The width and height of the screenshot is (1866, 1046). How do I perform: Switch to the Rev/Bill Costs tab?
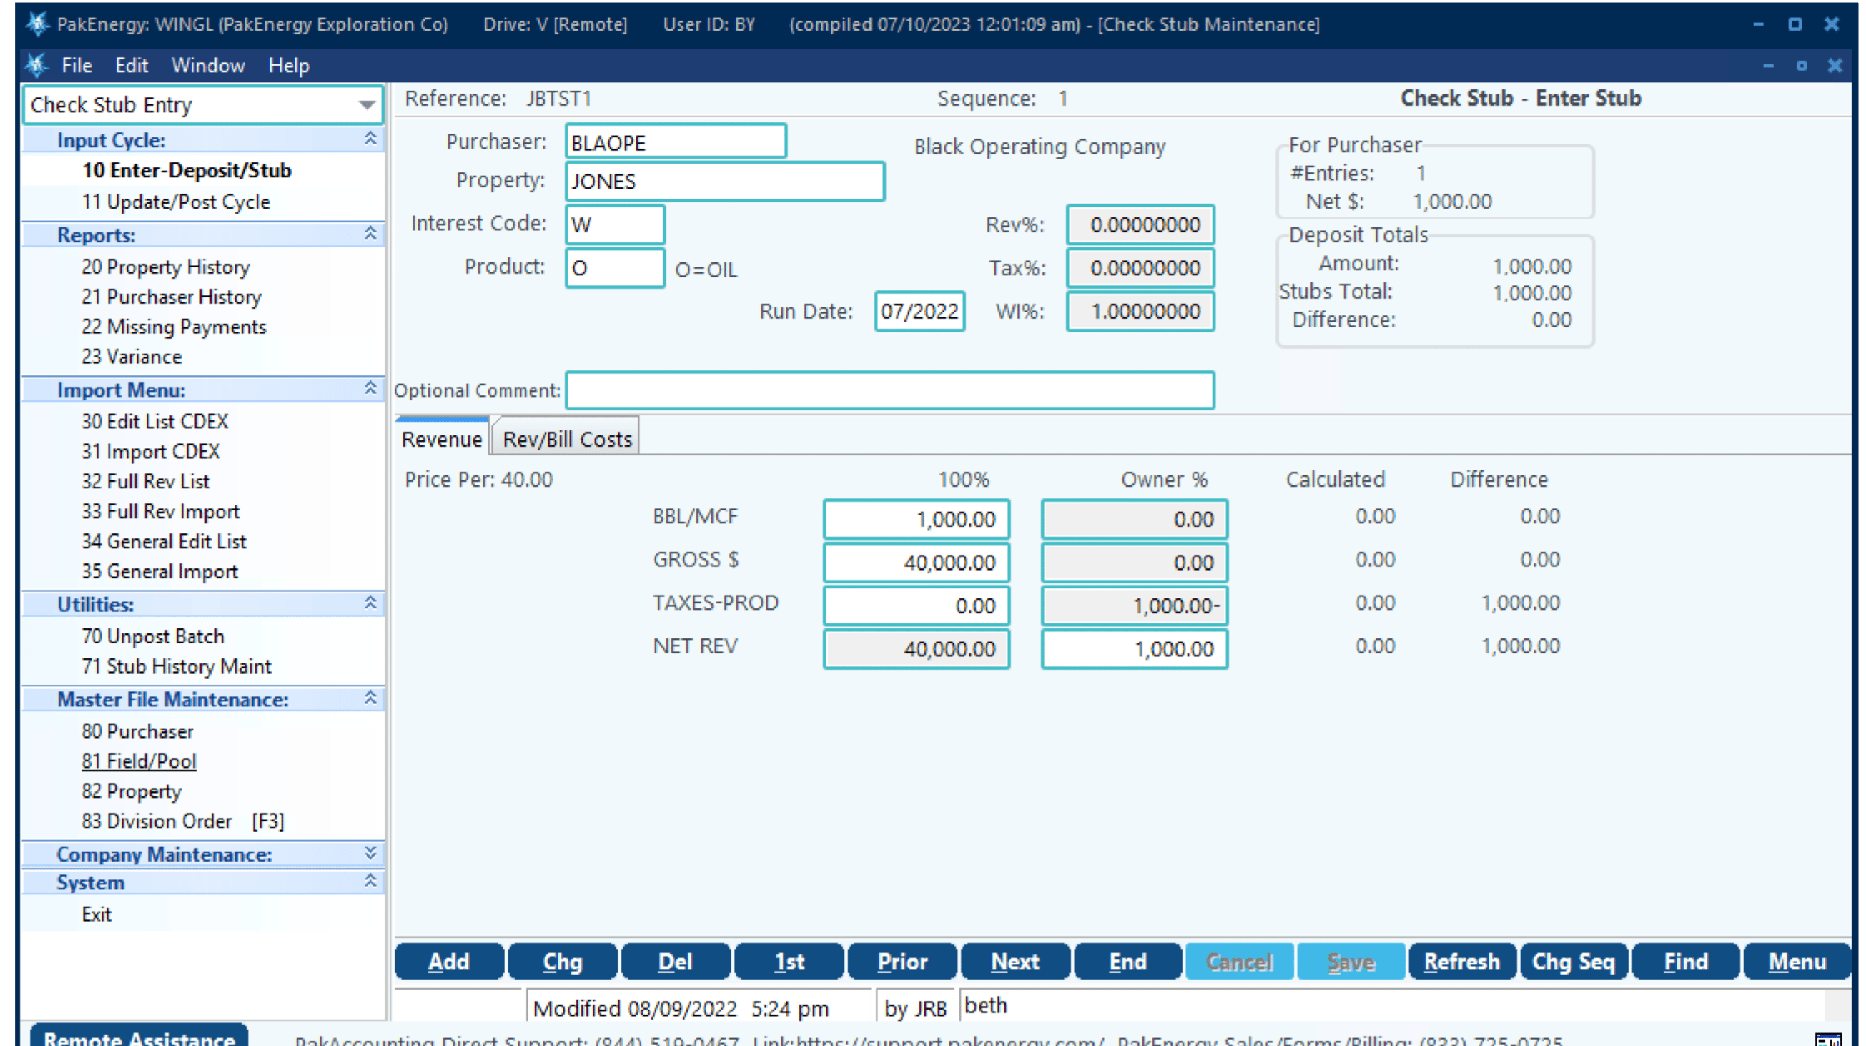(x=565, y=438)
